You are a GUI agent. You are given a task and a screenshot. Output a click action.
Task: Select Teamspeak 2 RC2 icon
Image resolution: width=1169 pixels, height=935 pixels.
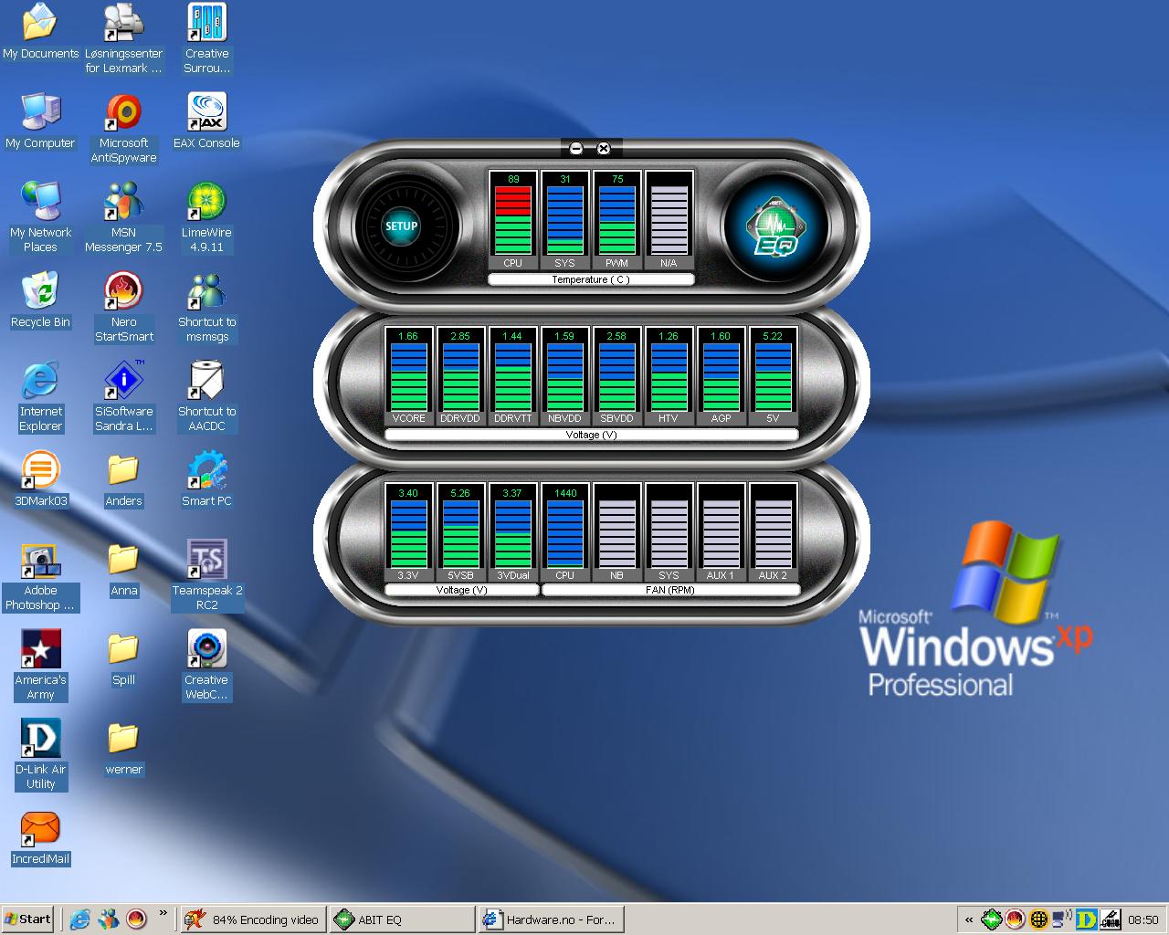pyautogui.click(x=207, y=575)
